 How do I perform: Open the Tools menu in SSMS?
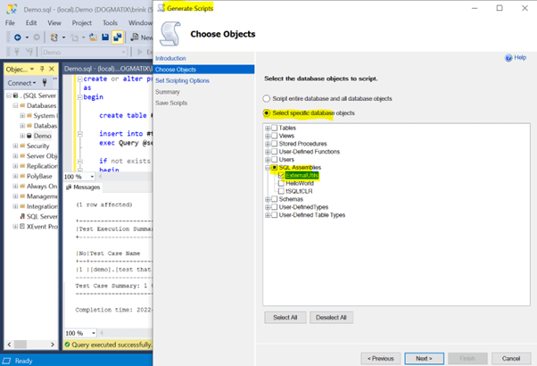point(110,23)
